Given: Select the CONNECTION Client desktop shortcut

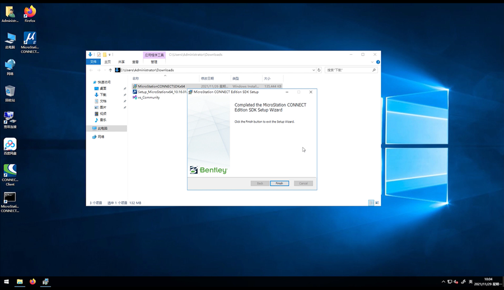Looking at the screenshot, I should tap(10, 175).
